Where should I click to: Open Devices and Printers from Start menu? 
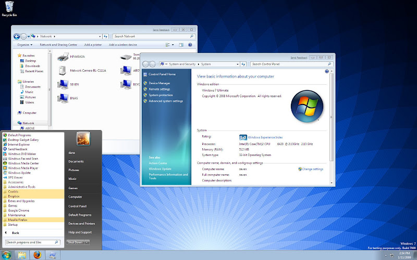tap(81, 224)
